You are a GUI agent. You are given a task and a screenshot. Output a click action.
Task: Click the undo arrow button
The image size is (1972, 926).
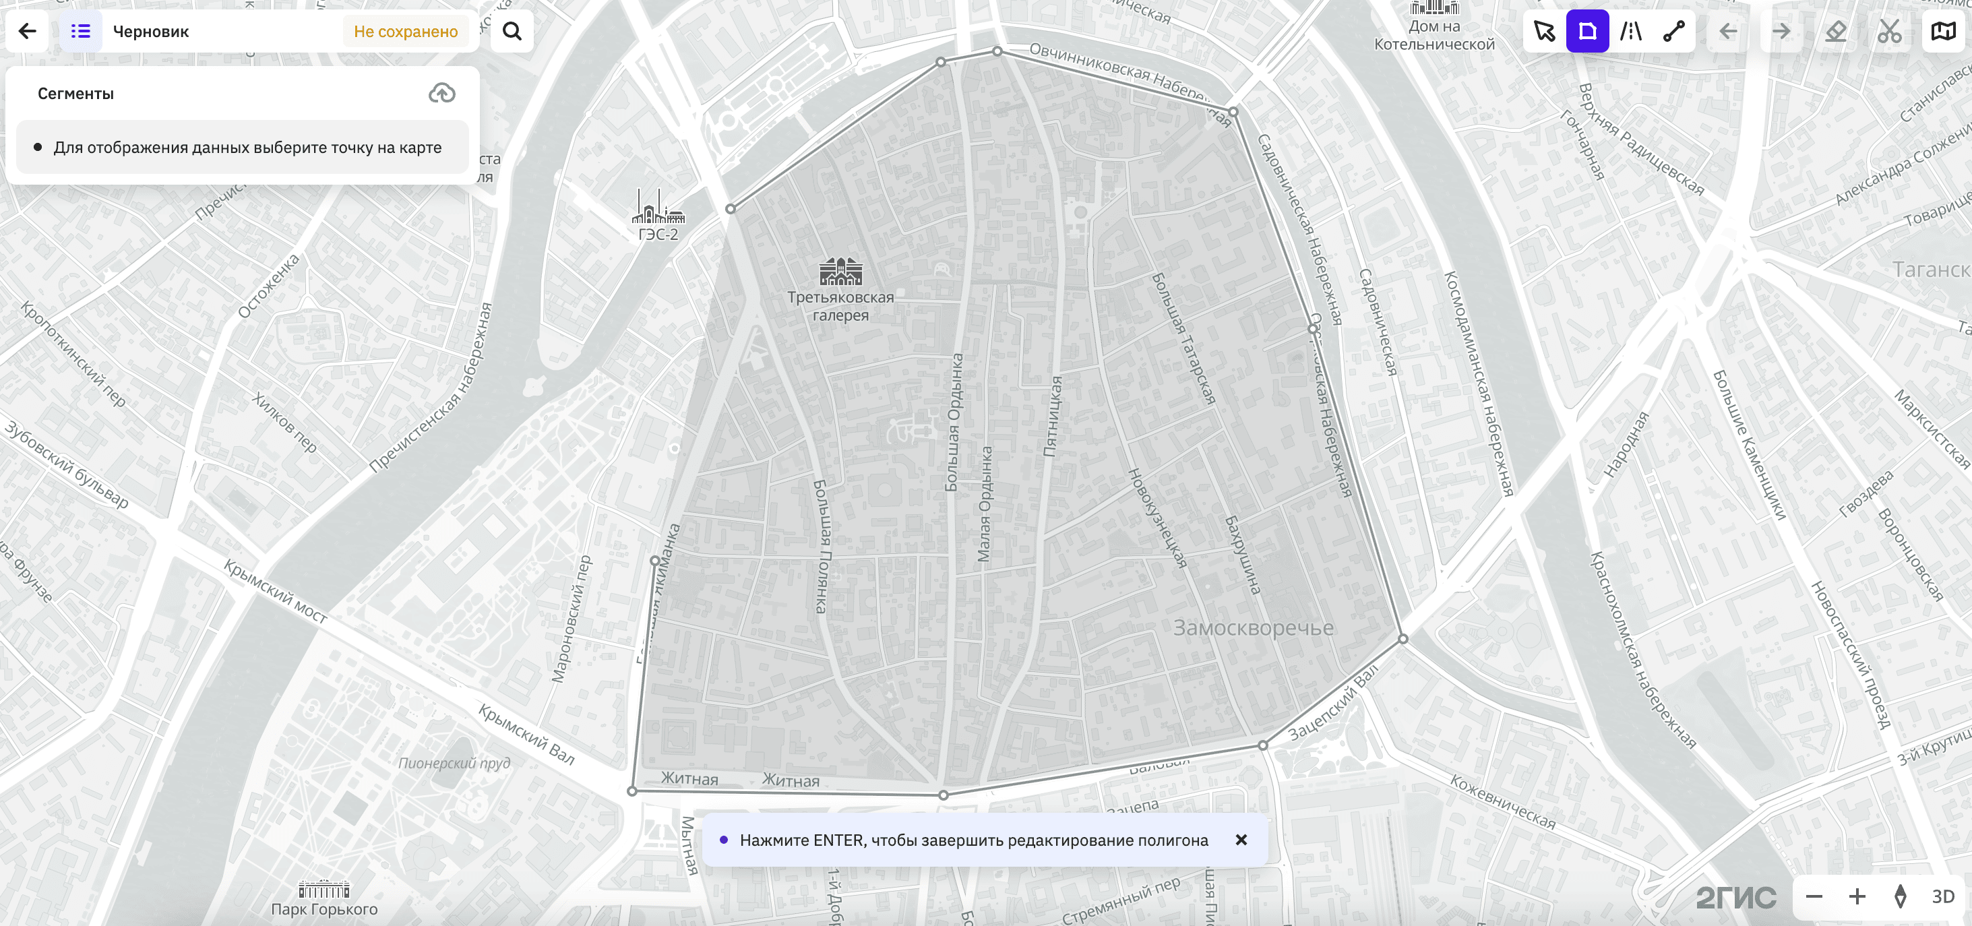(x=1728, y=32)
